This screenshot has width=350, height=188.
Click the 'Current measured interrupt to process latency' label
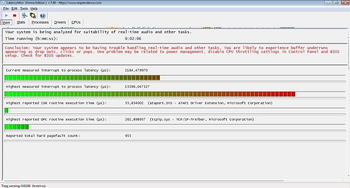(x=58, y=70)
